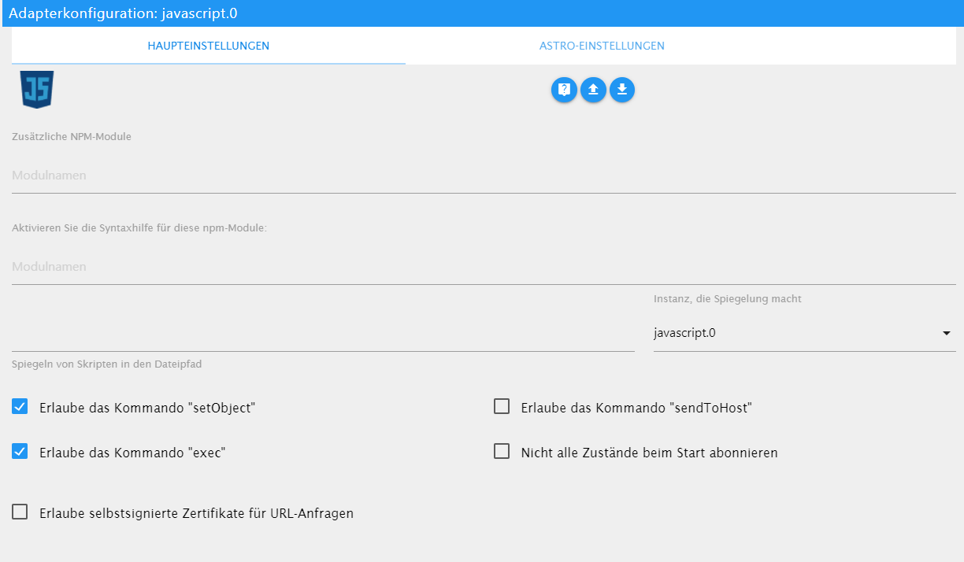Click the JS adapter logo
The width and height of the screenshot is (964, 562).
coord(37,89)
